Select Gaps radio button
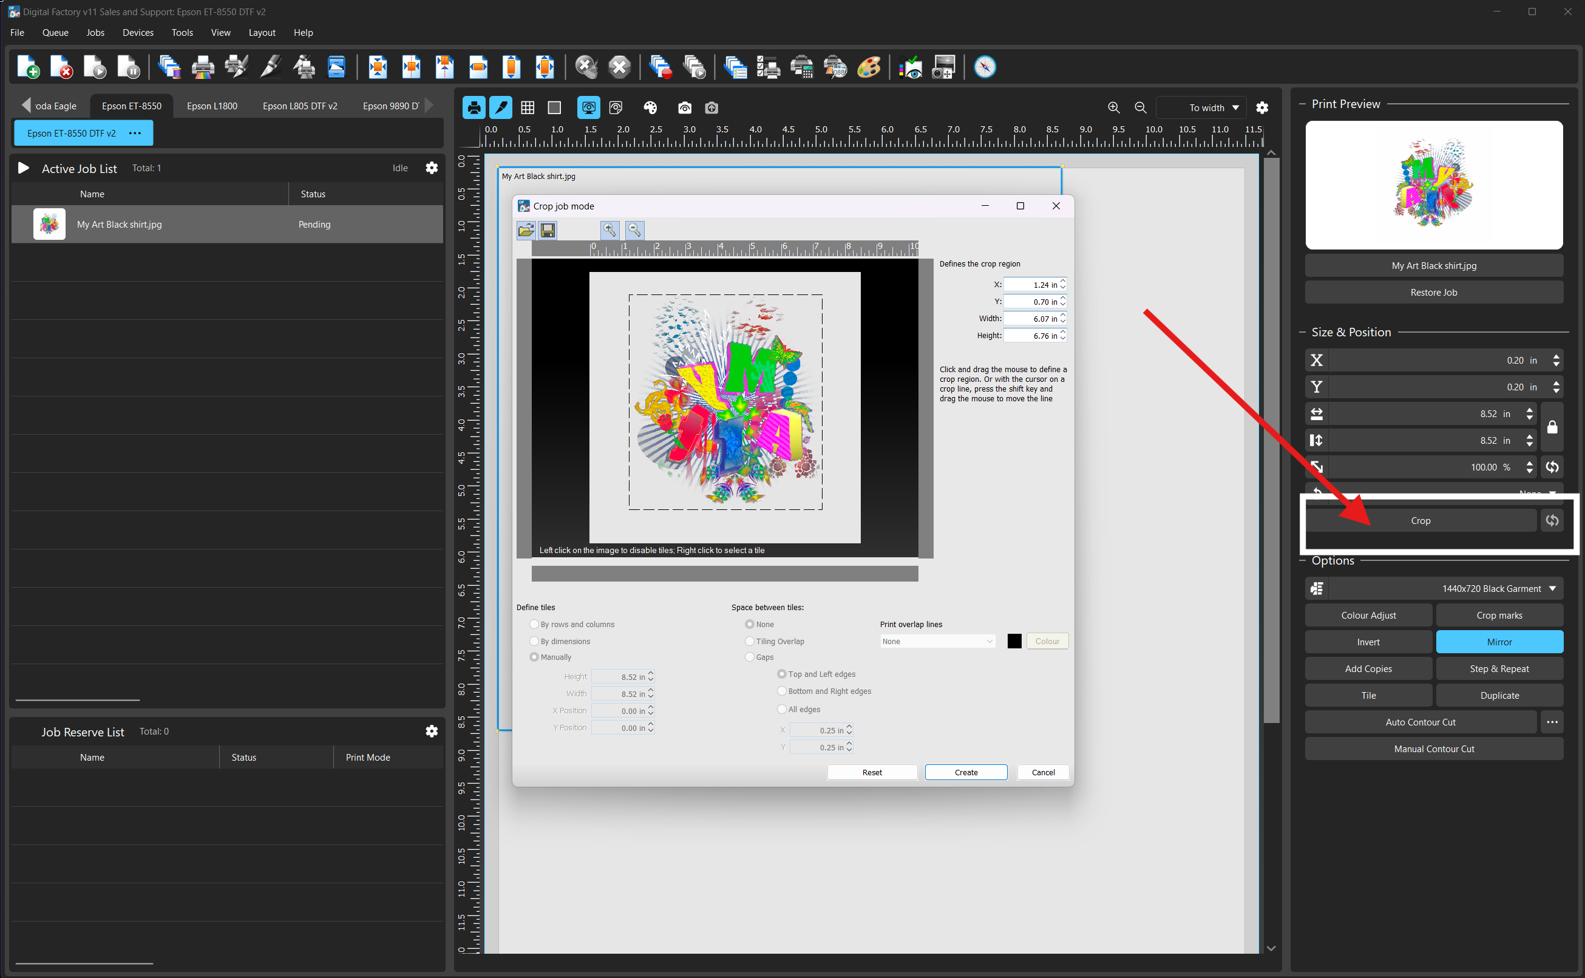The image size is (1585, 978). pos(750,657)
